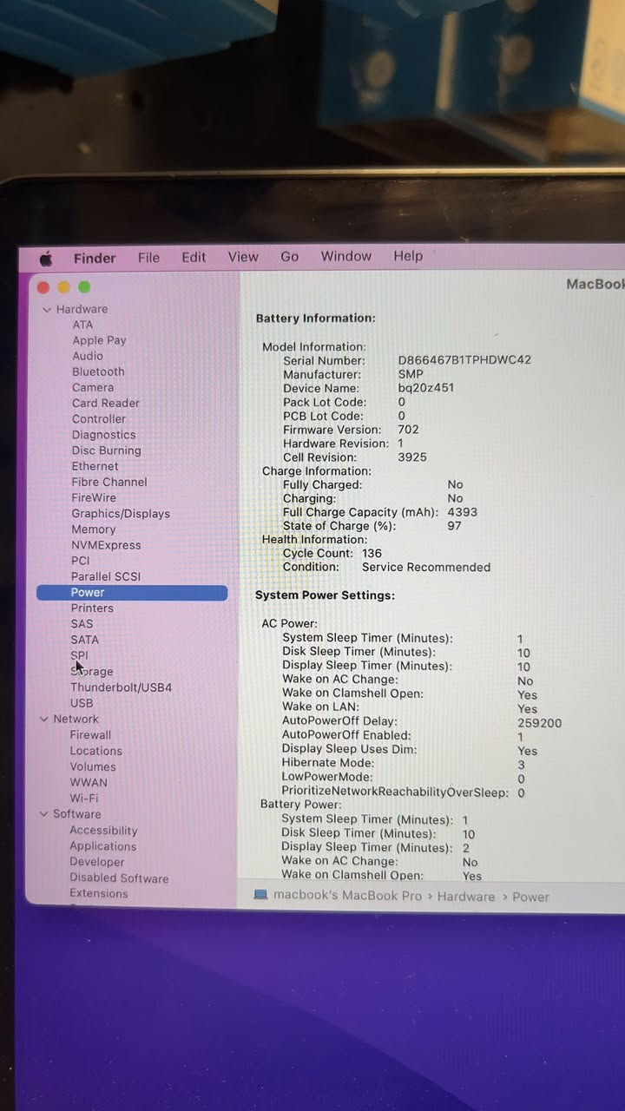
Task: Select Bluetooth in the sidebar
Action: [98, 371]
